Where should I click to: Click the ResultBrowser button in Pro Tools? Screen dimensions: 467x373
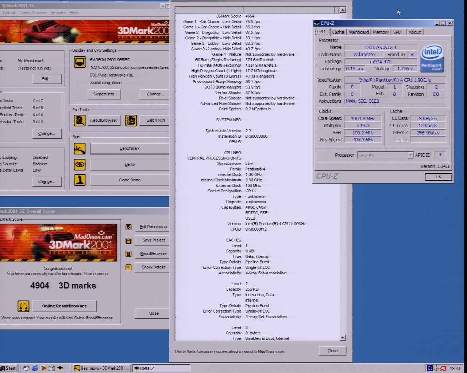104,120
